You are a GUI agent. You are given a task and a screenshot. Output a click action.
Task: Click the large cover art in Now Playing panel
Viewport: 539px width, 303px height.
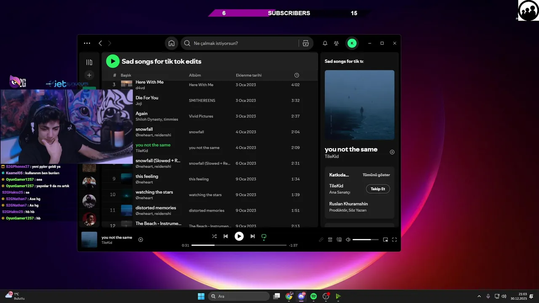click(360, 105)
